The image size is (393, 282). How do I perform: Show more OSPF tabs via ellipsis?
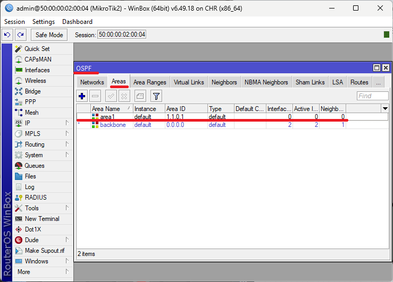(x=378, y=82)
